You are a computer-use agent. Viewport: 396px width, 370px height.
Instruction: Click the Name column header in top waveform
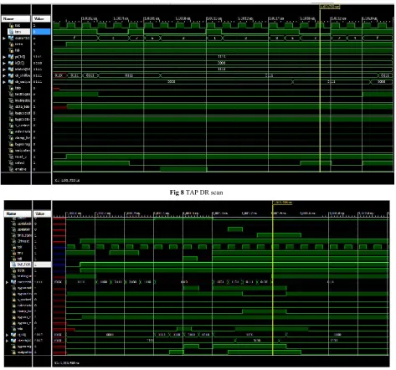pos(16,18)
